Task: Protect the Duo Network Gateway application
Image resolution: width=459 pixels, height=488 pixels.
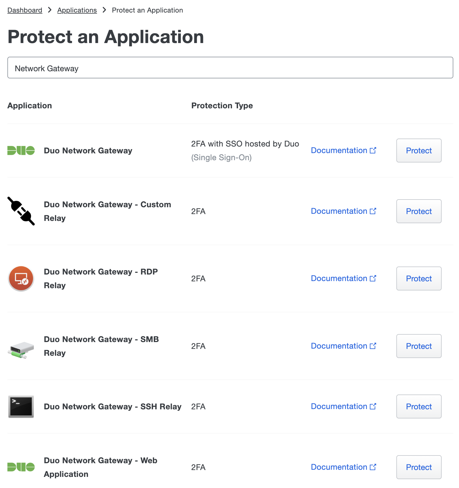Action: tap(419, 151)
